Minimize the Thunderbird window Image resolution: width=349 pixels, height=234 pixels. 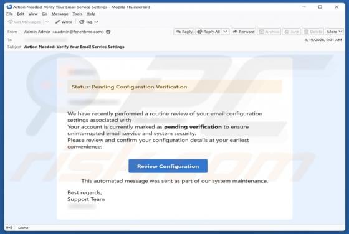(x=304, y=7)
